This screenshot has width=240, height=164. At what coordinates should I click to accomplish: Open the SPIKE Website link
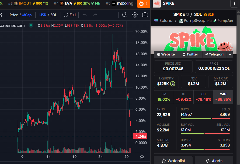click(166, 54)
